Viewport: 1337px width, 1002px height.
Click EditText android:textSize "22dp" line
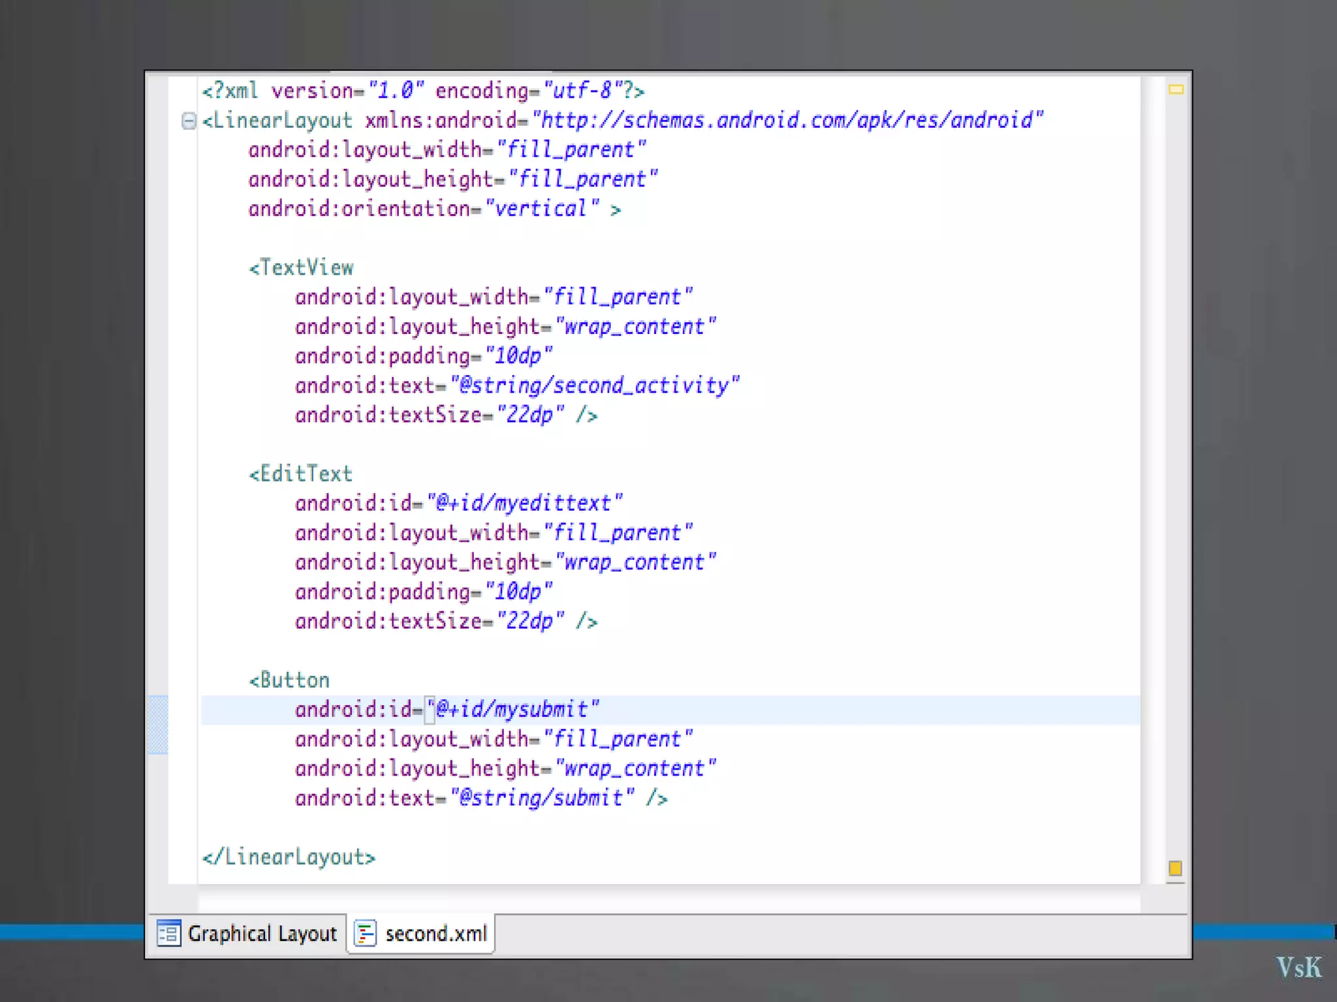click(x=447, y=621)
